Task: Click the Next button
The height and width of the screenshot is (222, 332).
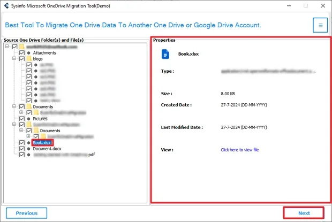Action: [304, 213]
